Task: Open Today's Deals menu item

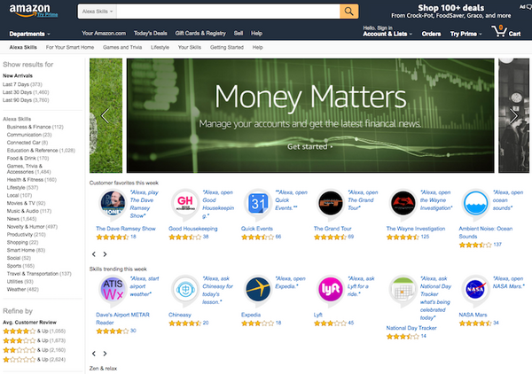Action: click(151, 33)
